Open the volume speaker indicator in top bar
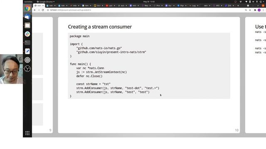This screenshot has height=149, width=266. pos(253,2)
